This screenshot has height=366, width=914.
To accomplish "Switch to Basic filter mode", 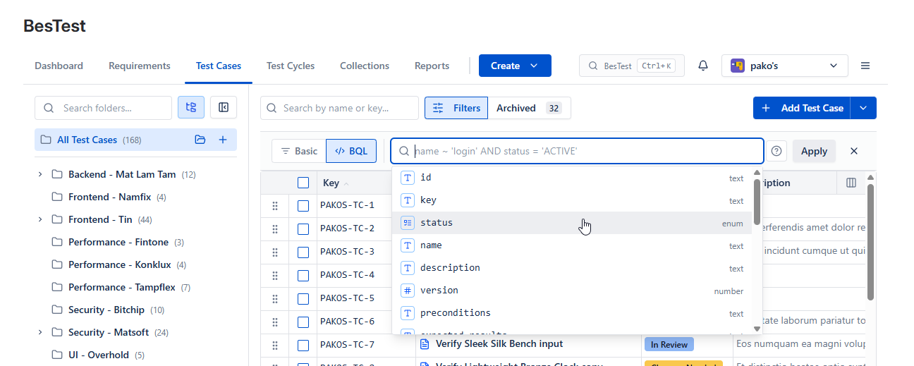I will 299,151.
